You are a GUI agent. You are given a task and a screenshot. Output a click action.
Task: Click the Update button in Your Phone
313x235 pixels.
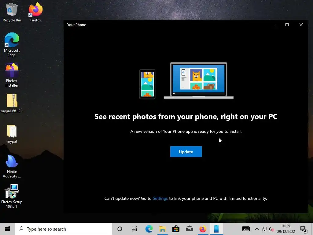coord(186,152)
